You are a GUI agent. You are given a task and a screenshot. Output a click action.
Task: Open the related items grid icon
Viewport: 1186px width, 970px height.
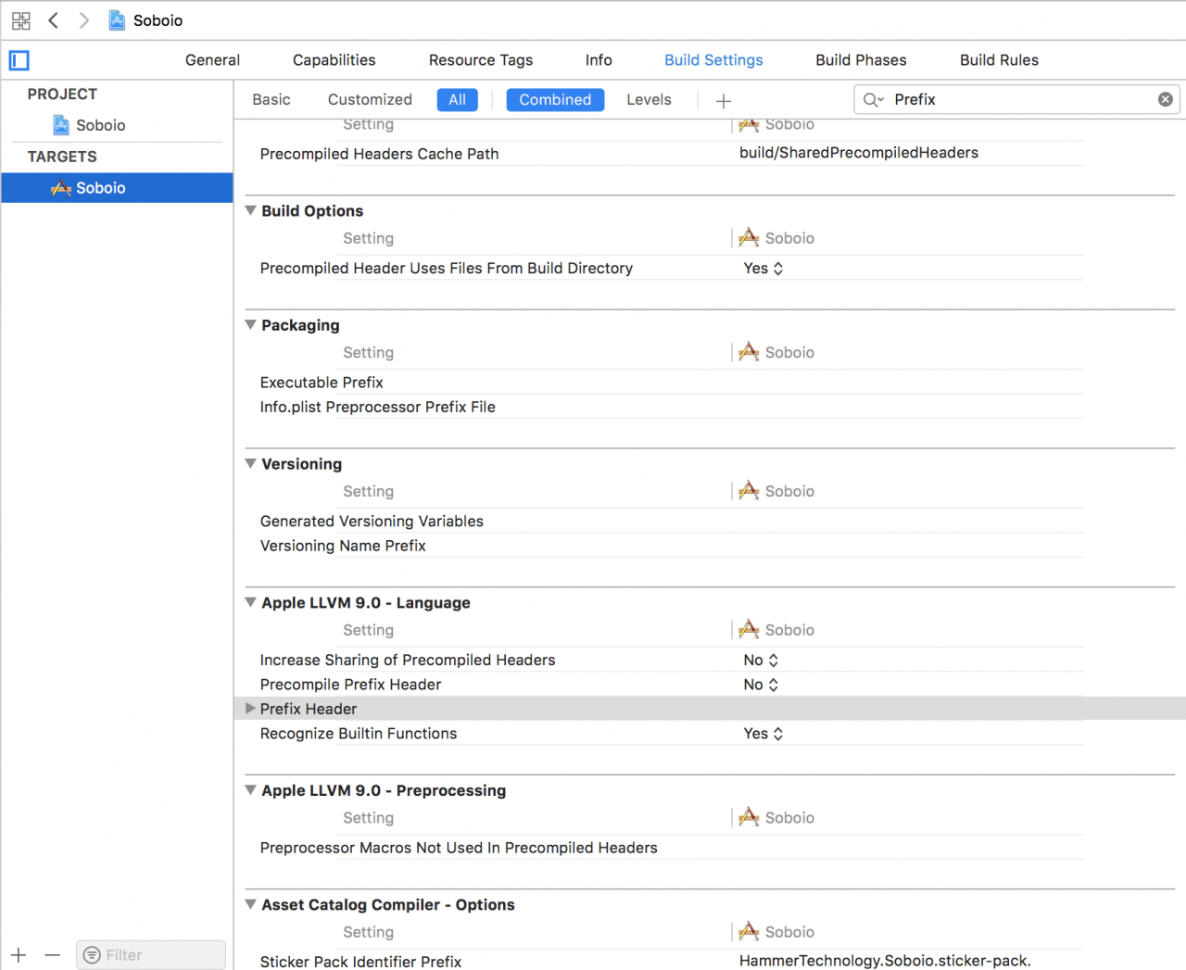click(x=20, y=20)
